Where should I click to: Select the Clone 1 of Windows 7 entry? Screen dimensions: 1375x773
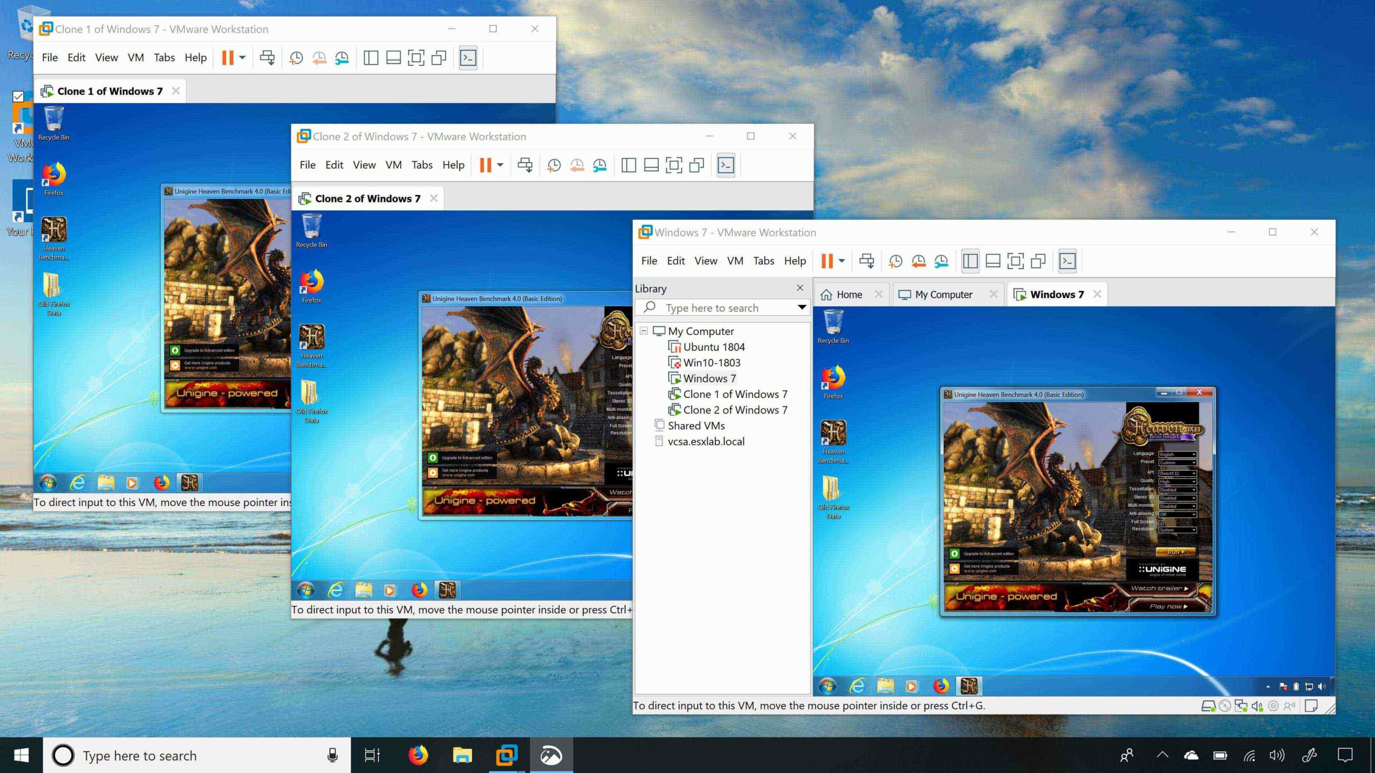pos(735,395)
